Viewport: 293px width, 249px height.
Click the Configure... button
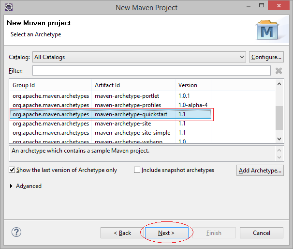pyautogui.click(x=266, y=57)
